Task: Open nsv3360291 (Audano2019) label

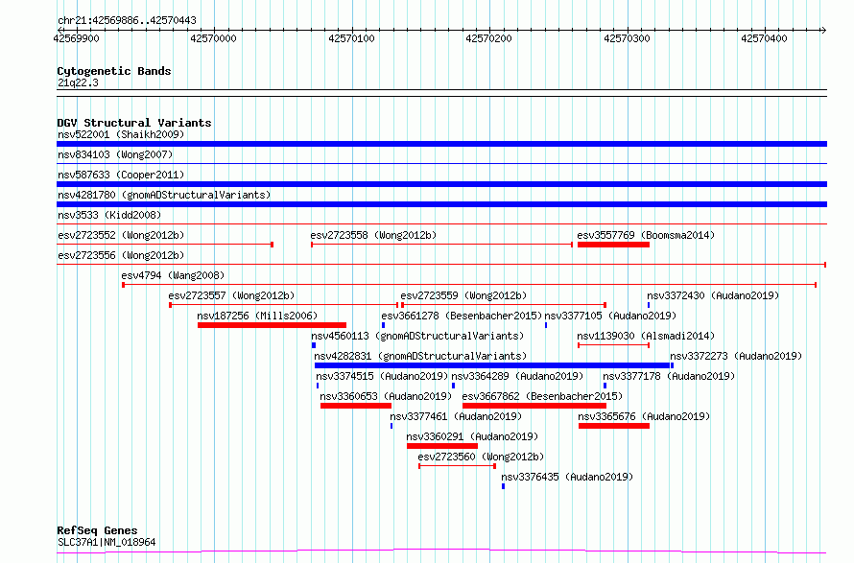Action: click(472, 436)
